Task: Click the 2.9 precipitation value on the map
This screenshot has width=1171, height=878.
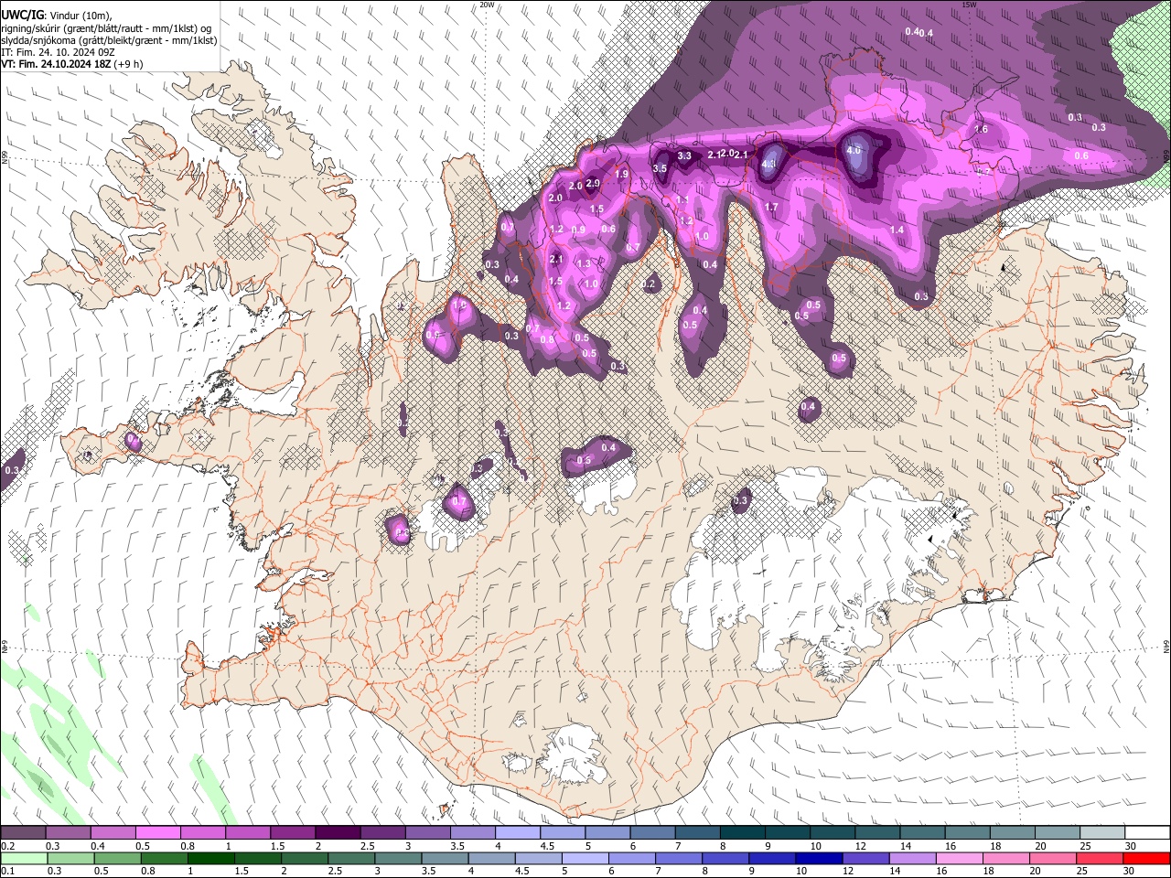Action: (593, 184)
